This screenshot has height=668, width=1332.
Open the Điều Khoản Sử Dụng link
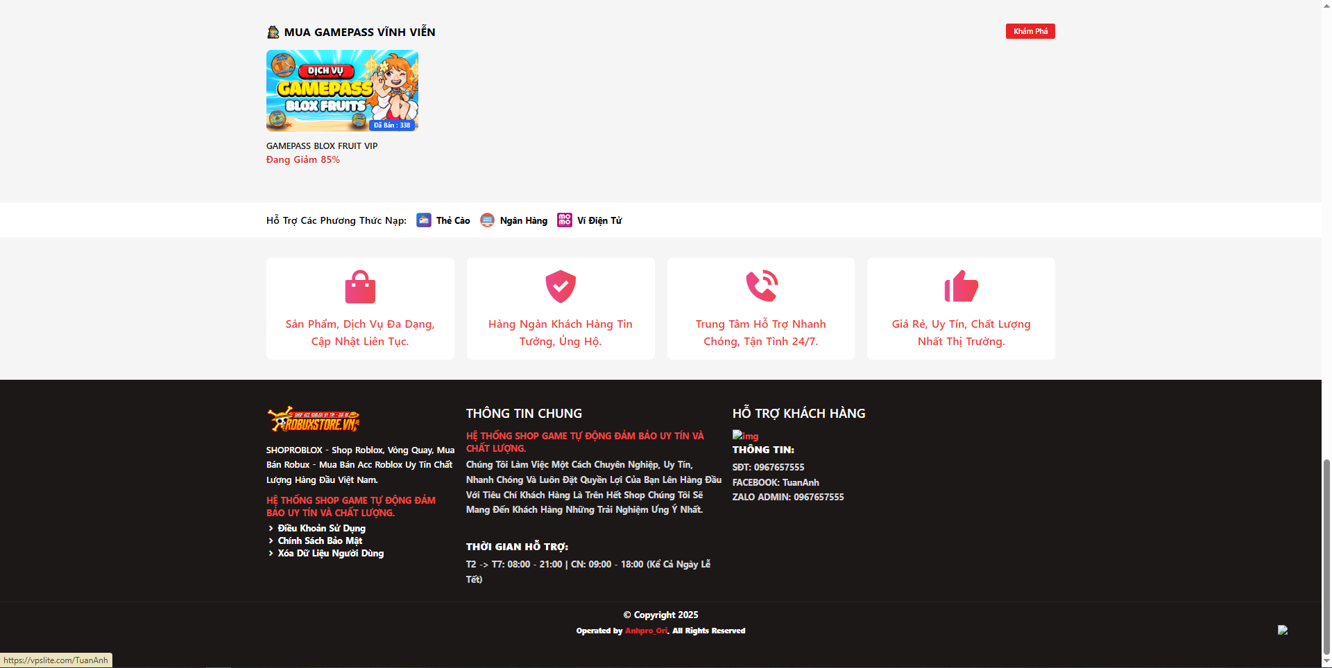point(321,528)
